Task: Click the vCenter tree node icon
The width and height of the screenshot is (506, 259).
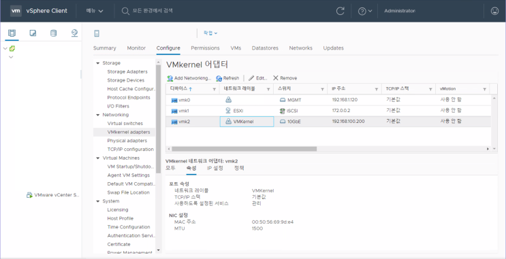Action: (x=12, y=49)
